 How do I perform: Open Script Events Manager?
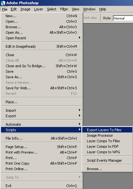[x=107, y=160]
